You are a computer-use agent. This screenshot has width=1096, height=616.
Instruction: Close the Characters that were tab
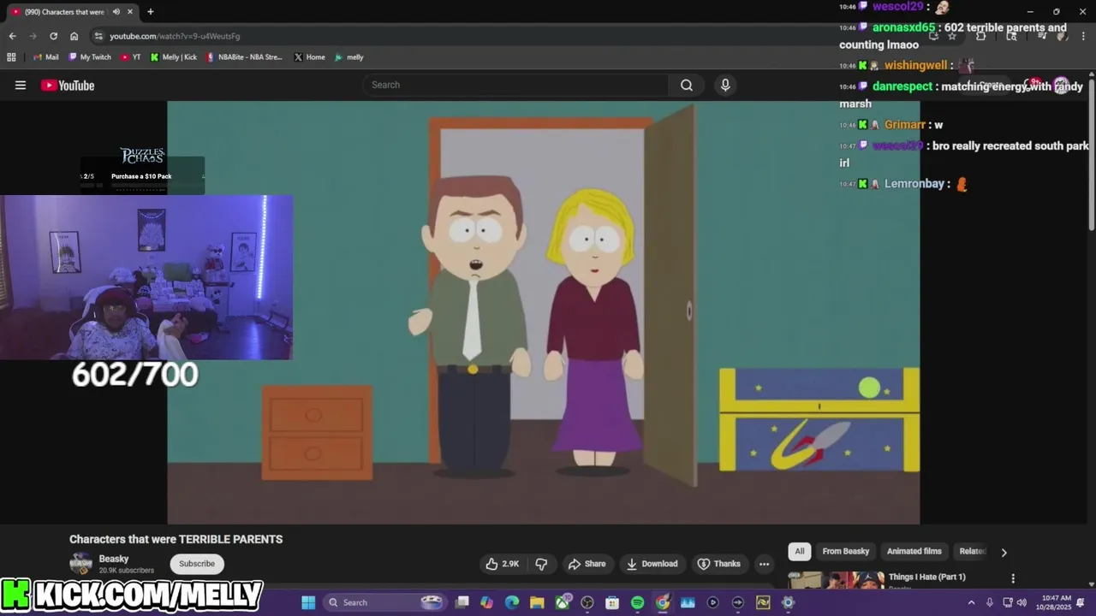pos(130,12)
